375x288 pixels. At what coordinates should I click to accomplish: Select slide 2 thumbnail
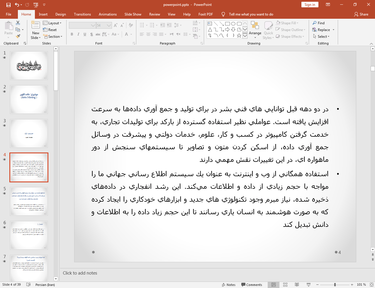(x=29, y=100)
